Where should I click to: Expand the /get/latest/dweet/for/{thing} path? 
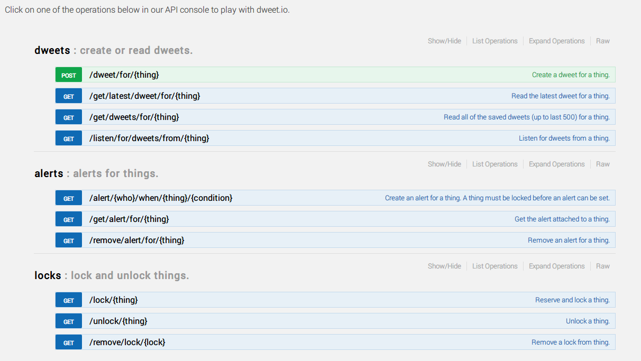pyautogui.click(x=145, y=96)
